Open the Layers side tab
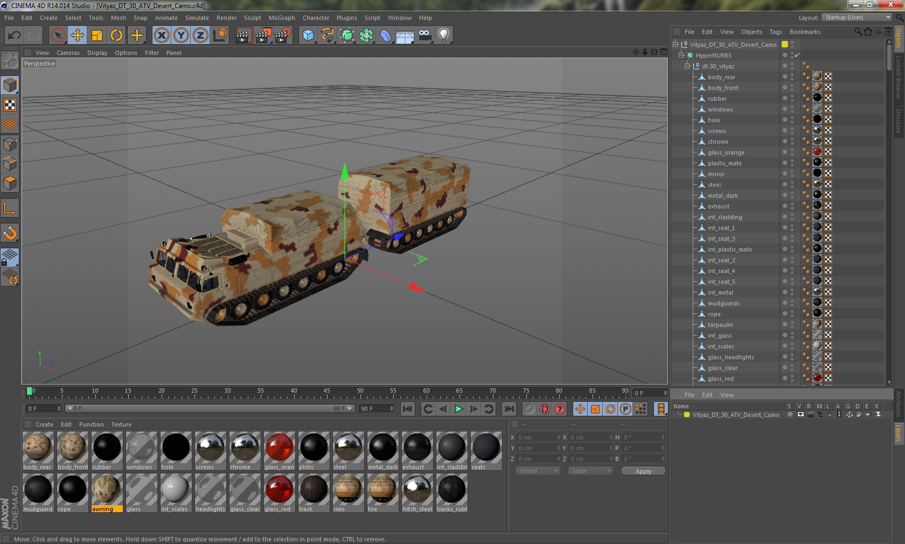The height and width of the screenshot is (544, 905). [x=899, y=433]
